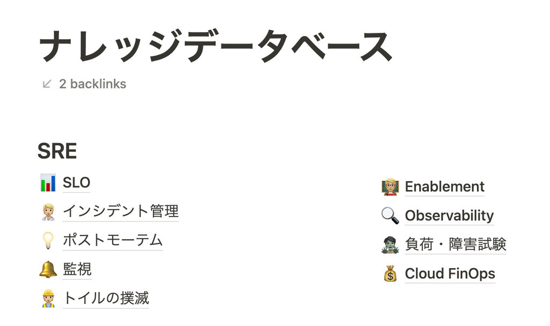Show the 2 backlinks list
Viewport: 550px width, 326px height.
(92, 84)
